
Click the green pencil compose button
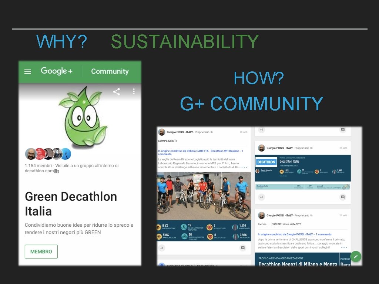coord(356,257)
